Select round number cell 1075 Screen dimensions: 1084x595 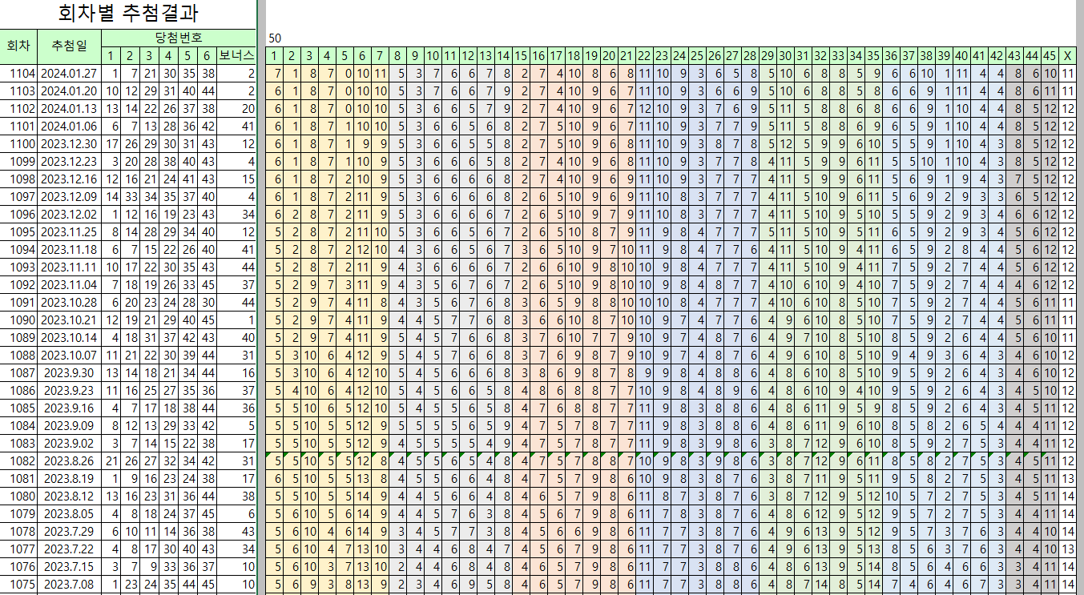click(18, 585)
